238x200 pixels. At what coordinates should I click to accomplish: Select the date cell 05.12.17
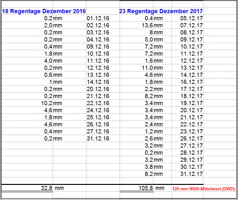coord(192,18)
